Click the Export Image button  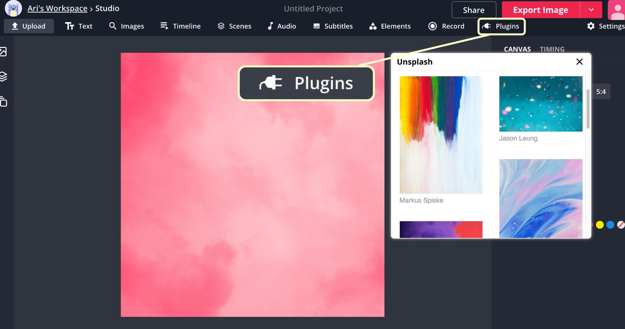click(541, 10)
